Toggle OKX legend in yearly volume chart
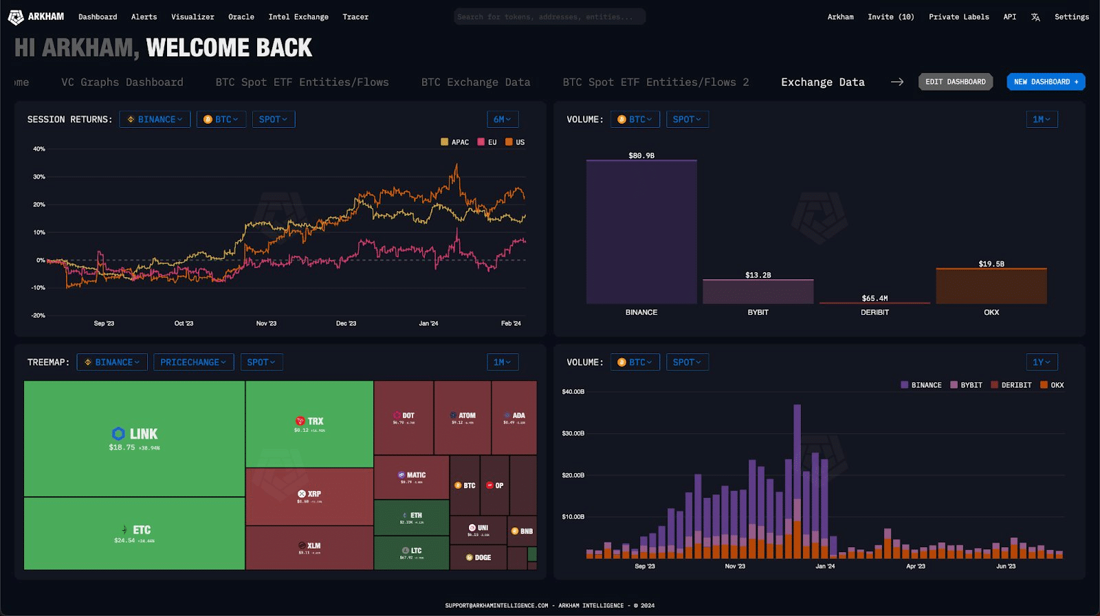 coord(1052,385)
